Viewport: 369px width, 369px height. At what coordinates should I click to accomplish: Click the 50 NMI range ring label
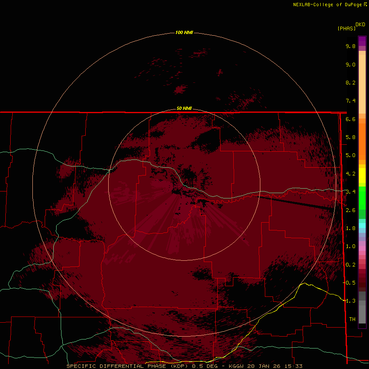pyautogui.click(x=184, y=108)
